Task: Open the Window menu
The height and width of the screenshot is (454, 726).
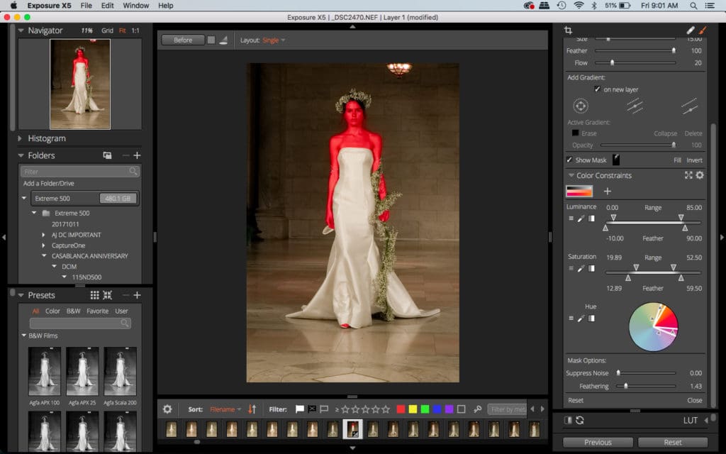Action: pyautogui.click(x=135, y=6)
